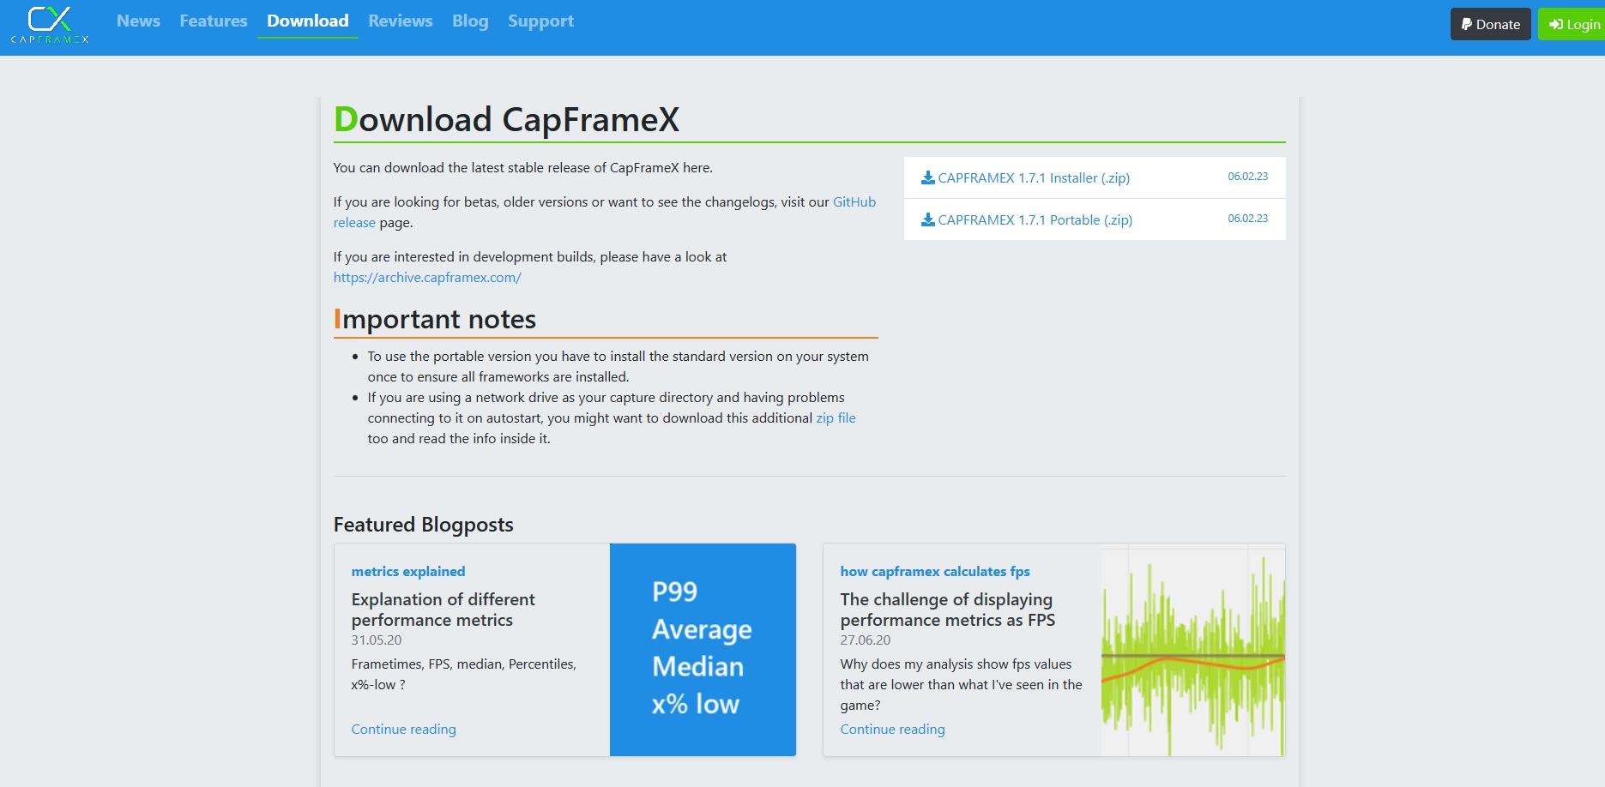This screenshot has width=1605, height=787.
Task: Open 'The challenge of displaying performance metrics' post
Action: pos(948,610)
